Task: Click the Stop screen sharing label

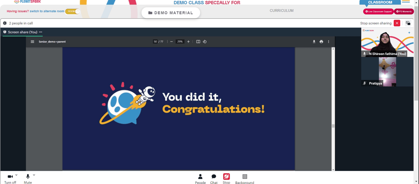Action: click(376, 23)
